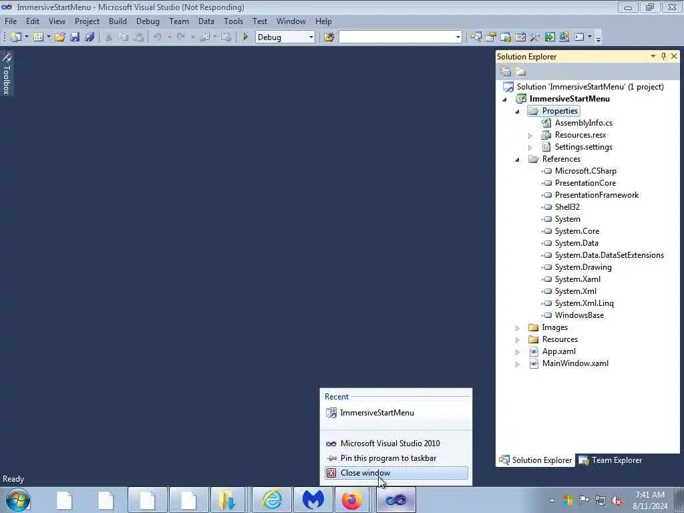
Task: Open the Toolbox side tab
Action: coord(7,73)
